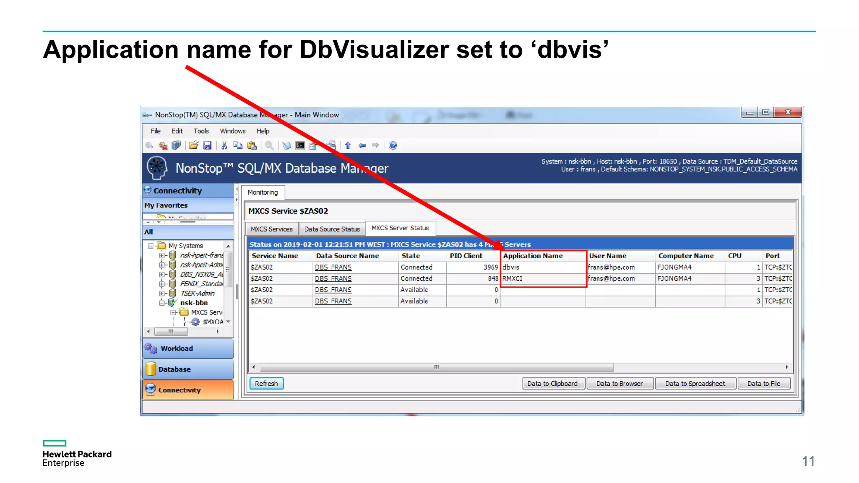Image resolution: width=859 pixels, height=483 pixels.
Task: Click the blue help question mark icon
Action: coord(393,145)
